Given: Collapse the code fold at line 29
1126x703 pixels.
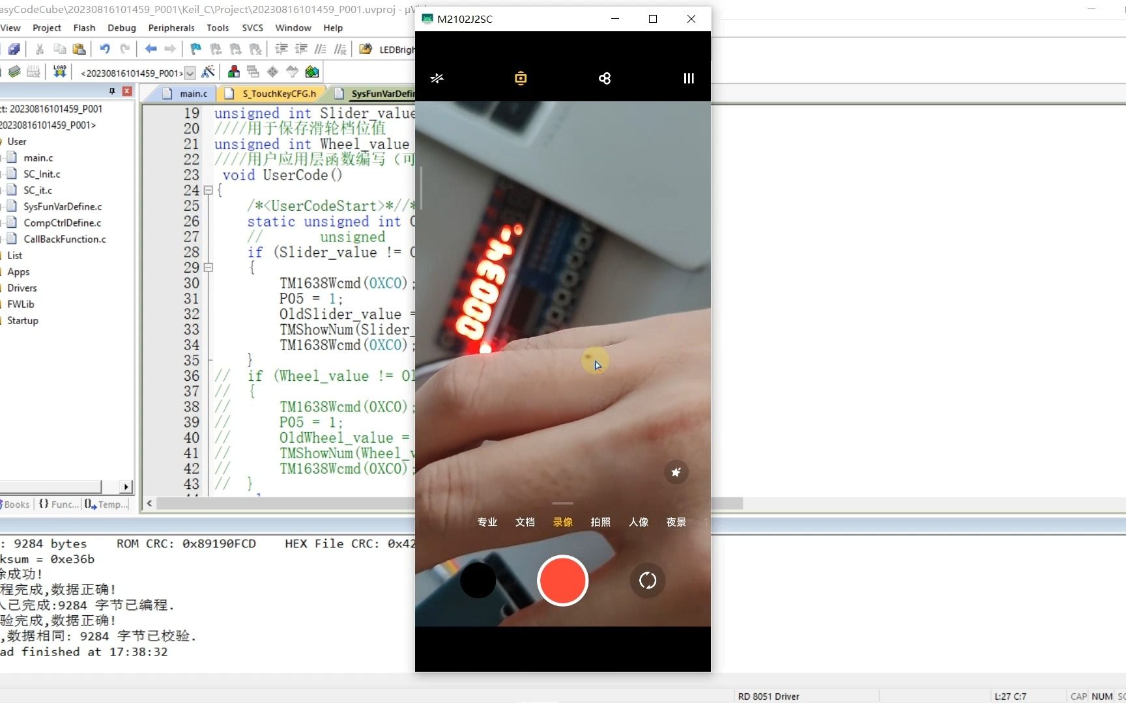Looking at the screenshot, I should [x=209, y=268].
